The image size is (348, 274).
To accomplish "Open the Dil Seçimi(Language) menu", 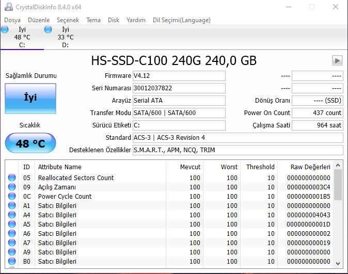I will point(181,20).
